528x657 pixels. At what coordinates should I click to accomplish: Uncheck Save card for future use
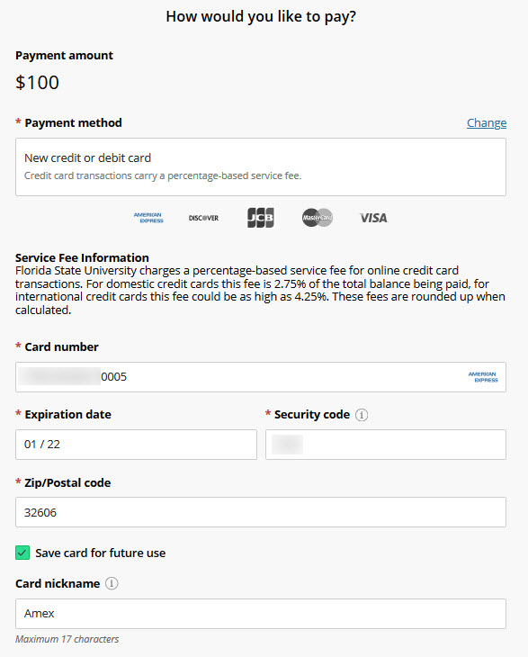[22, 553]
